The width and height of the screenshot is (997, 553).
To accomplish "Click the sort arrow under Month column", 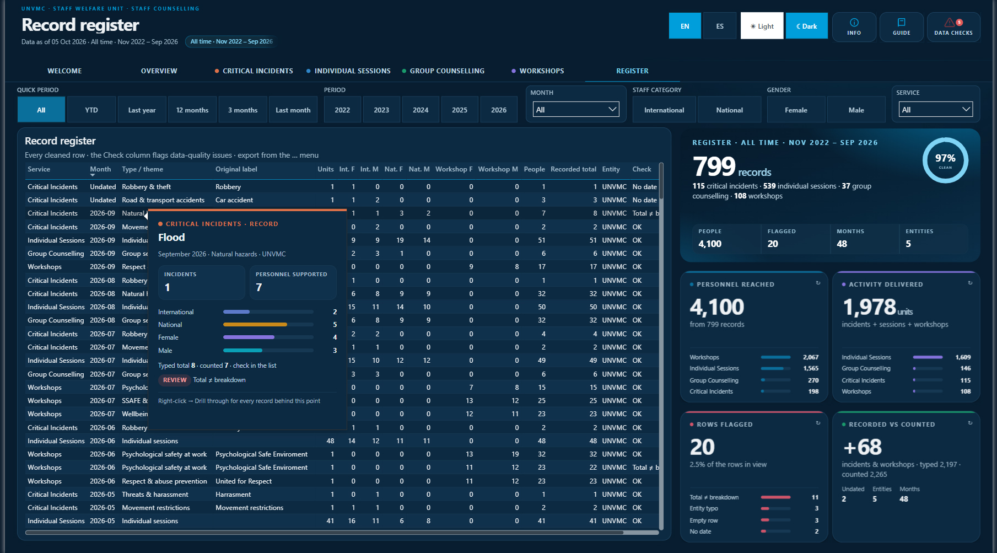I will [93, 175].
